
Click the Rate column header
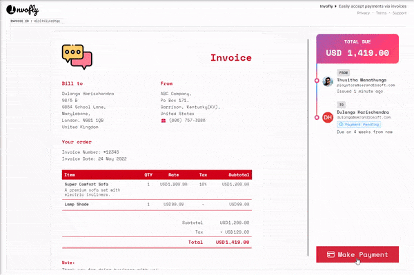(173, 175)
